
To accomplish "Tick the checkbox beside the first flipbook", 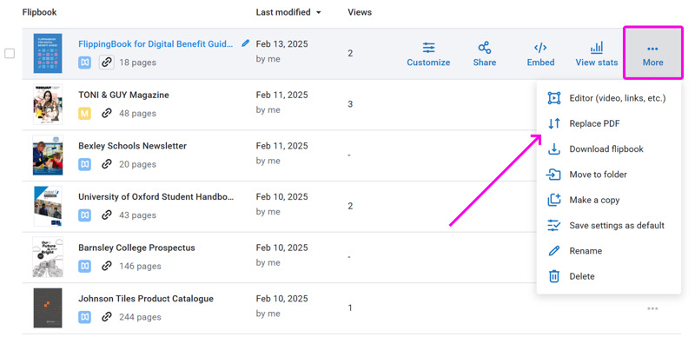I will 10,54.
